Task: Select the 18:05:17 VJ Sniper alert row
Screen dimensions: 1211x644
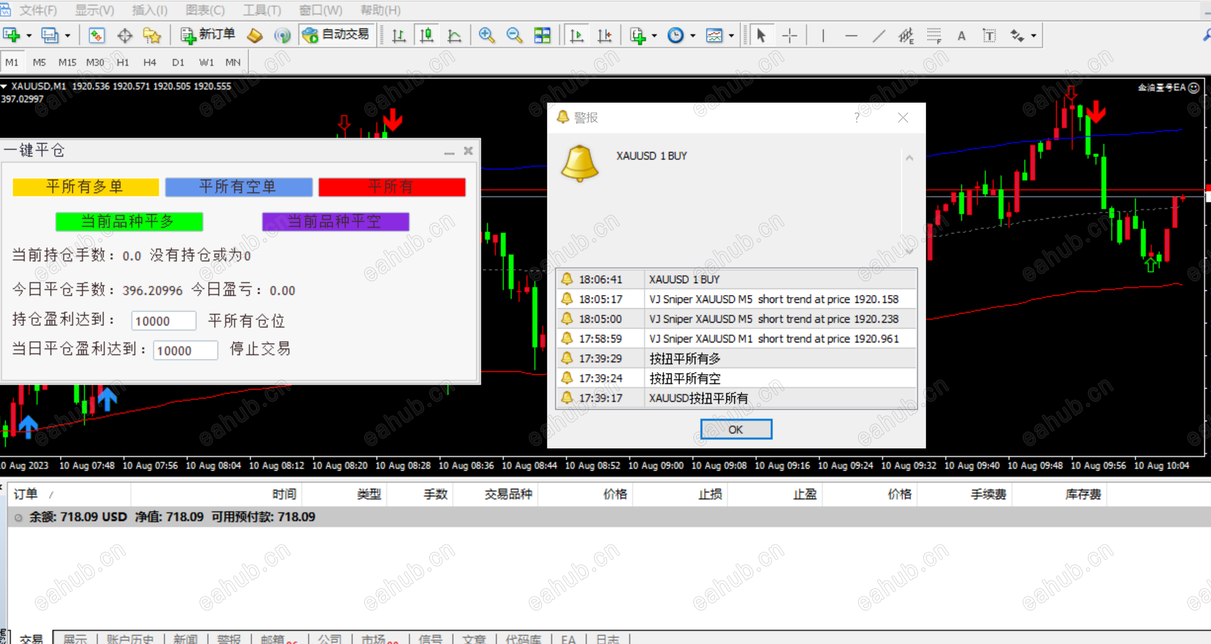Action: pyautogui.click(x=736, y=299)
